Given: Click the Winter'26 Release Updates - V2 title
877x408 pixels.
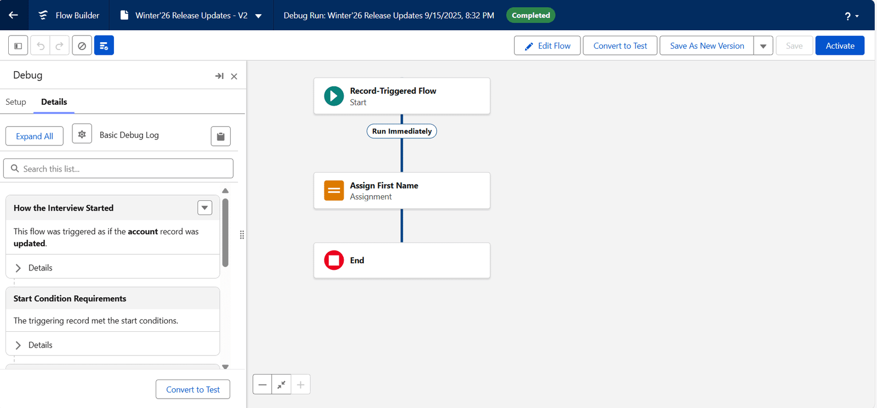Looking at the screenshot, I should click(x=191, y=15).
